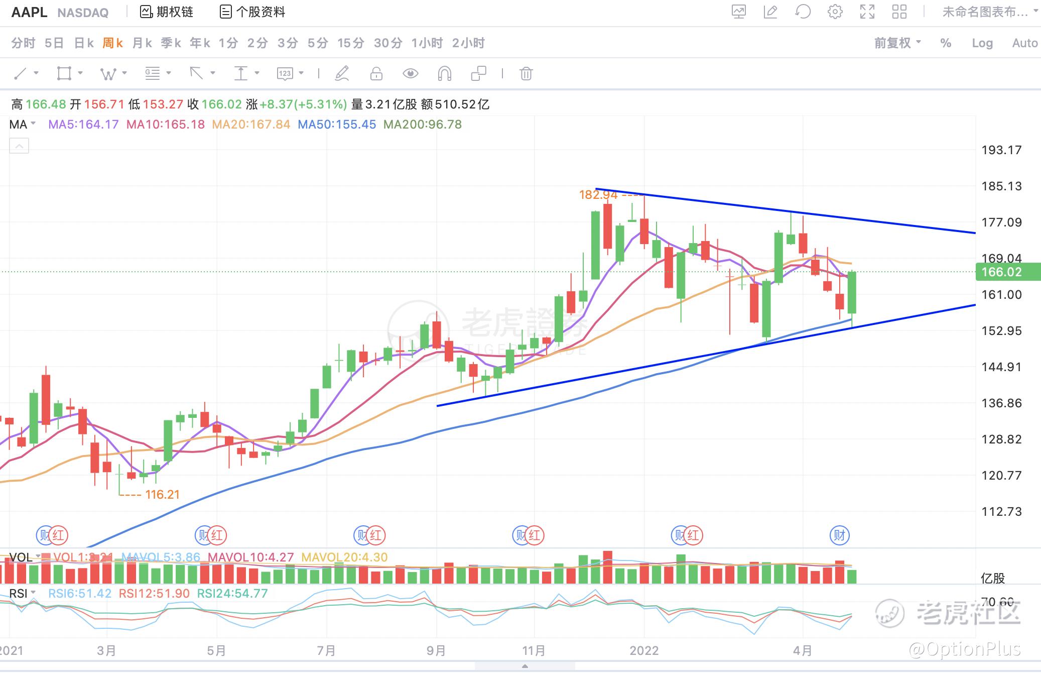The height and width of the screenshot is (673, 1041).
Task: Click the May 红 dividend marker
Action: pos(217,535)
